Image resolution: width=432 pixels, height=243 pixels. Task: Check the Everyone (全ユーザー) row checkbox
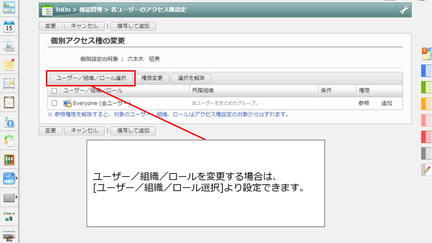(x=54, y=103)
